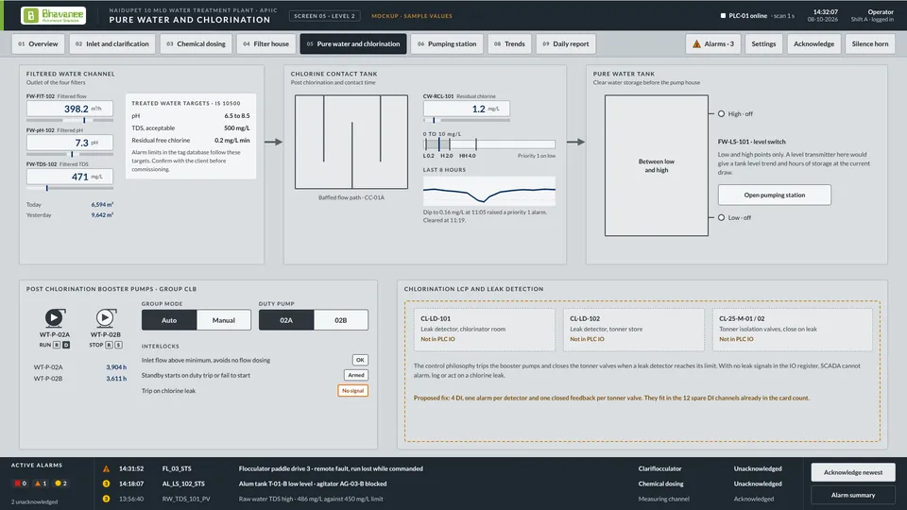Click the warning triangle in the Alarms button
Screen dimensions: 907x510
[696, 44]
